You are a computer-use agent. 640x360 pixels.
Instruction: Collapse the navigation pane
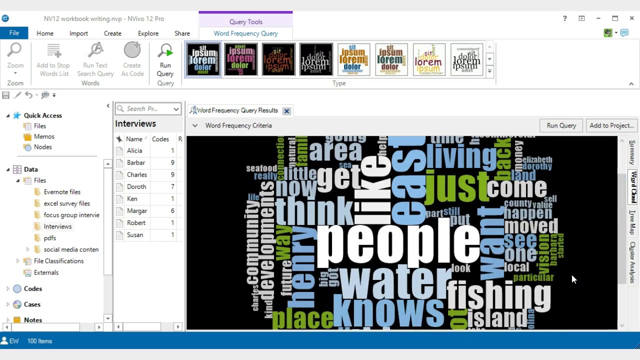click(x=108, y=106)
